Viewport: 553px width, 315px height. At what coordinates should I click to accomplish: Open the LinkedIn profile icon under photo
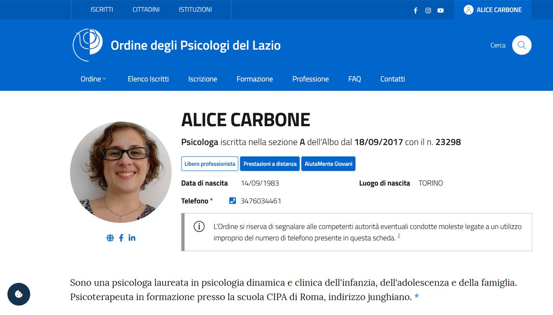132,238
